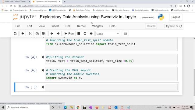Viewport: 195px width, 110px height.
Task: Click the Run button
Action: click(x=69, y=34)
